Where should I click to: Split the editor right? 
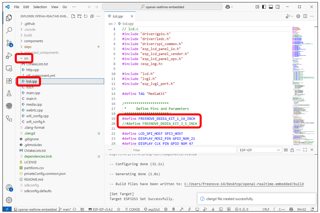pos(305,16)
